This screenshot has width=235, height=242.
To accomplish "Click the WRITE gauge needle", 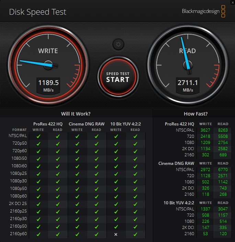I will [36, 63].
